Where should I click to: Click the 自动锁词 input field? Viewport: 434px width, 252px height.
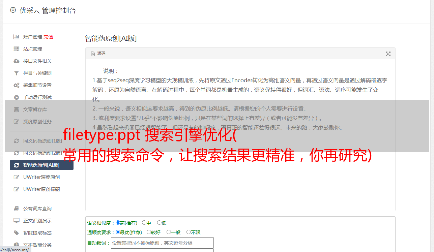coord(162,243)
